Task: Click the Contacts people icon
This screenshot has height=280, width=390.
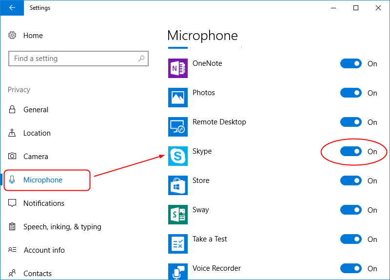Action: [12, 273]
